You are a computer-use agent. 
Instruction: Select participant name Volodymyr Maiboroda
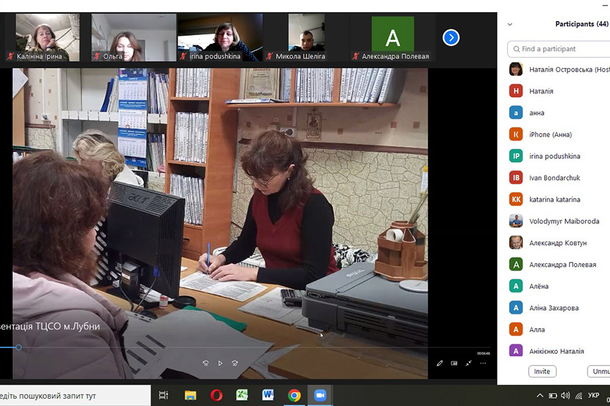[x=564, y=221]
